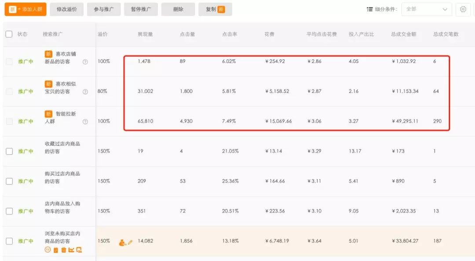Click the list icon beside 细分条件
Screen dimensions: 475x261
pyautogui.click(x=369, y=9)
